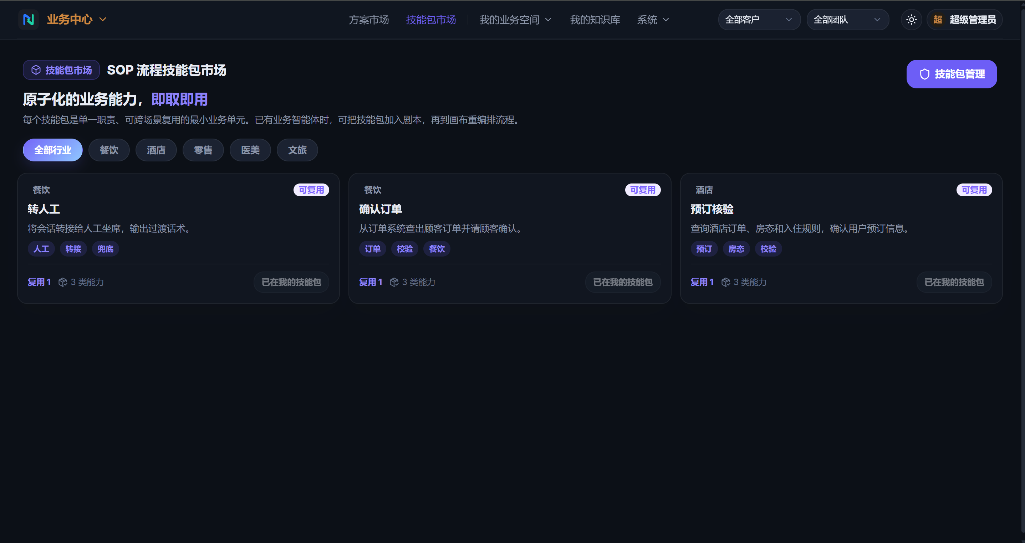Click the N logo icon

(29, 20)
